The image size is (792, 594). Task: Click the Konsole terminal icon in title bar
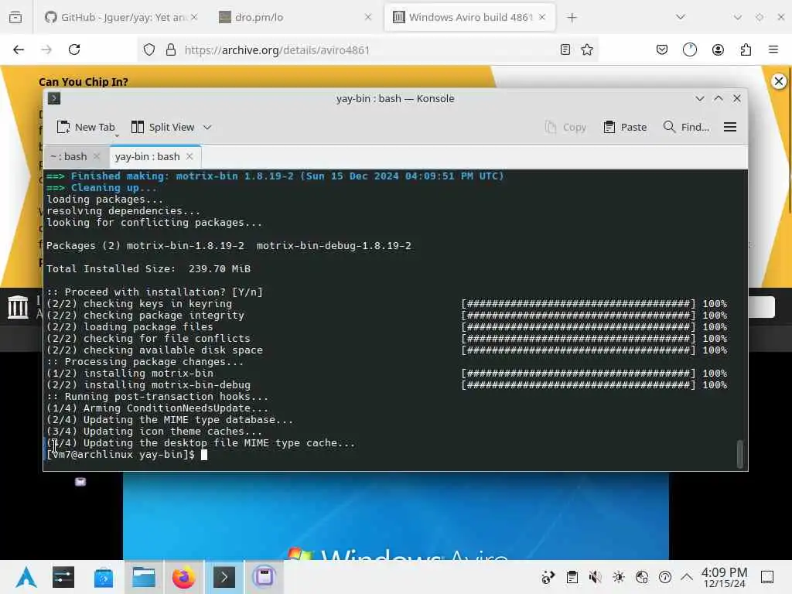54,98
